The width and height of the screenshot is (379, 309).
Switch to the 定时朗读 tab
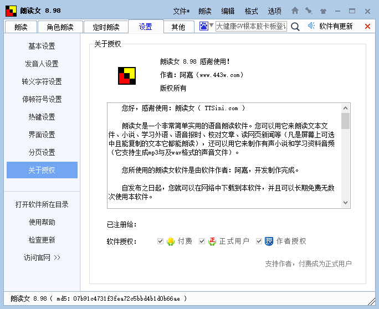(106, 27)
